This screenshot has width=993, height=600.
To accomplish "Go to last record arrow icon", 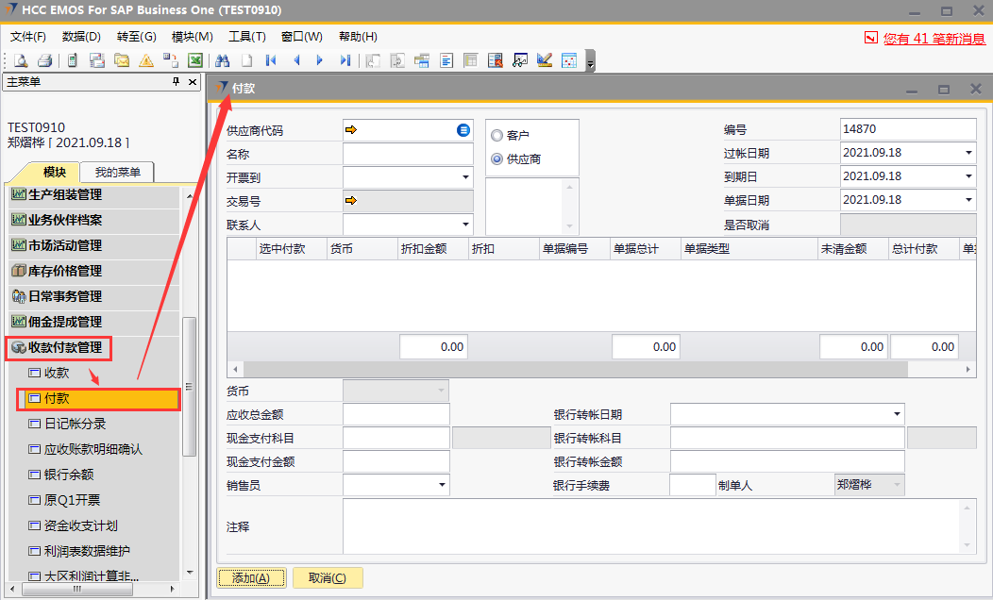I will (x=345, y=60).
